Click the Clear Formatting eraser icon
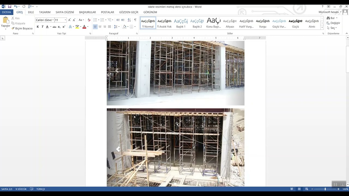This screenshot has width=349, height=196. [x=89, y=20]
